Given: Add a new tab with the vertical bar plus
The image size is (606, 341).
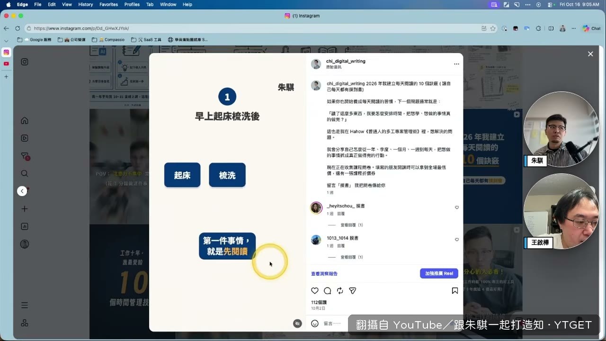Looking at the screenshot, I should tap(6, 76).
